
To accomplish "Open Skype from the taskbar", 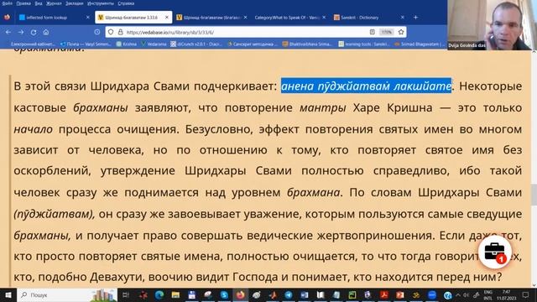I will [x=224, y=294].
